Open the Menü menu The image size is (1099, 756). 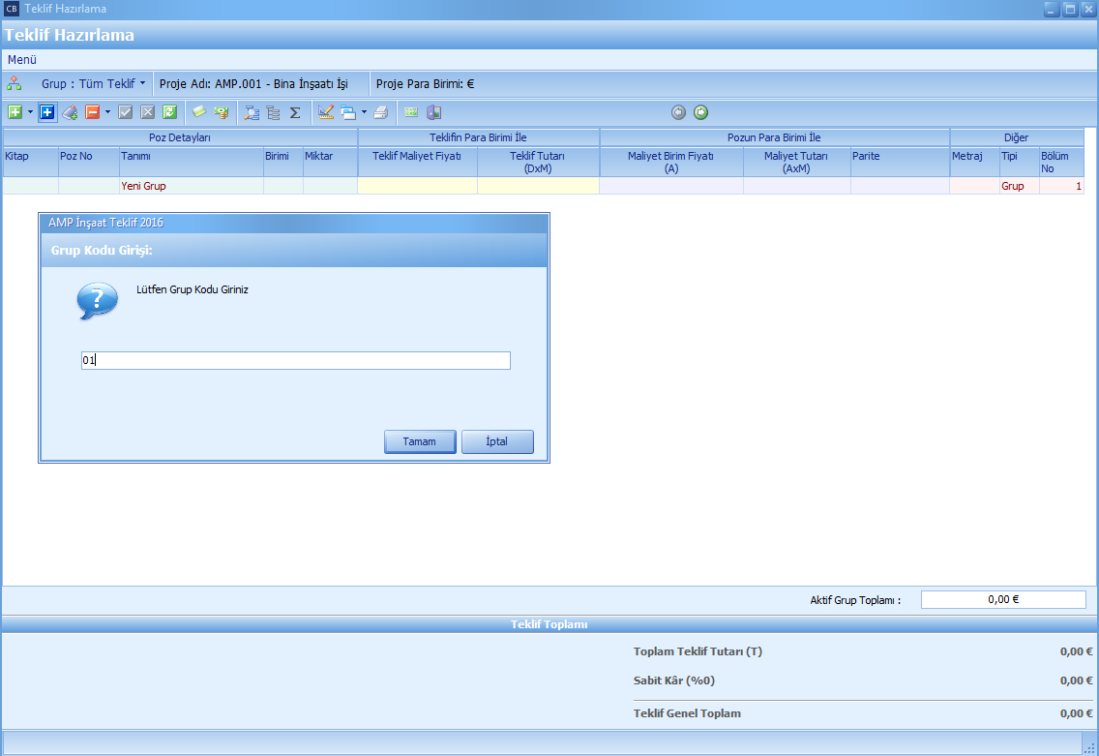[x=22, y=60]
